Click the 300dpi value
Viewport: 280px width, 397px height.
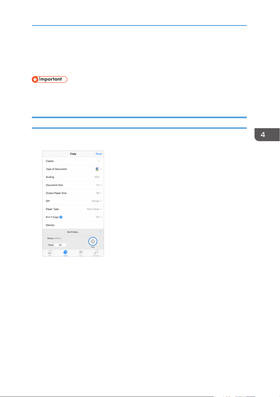(x=95, y=201)
